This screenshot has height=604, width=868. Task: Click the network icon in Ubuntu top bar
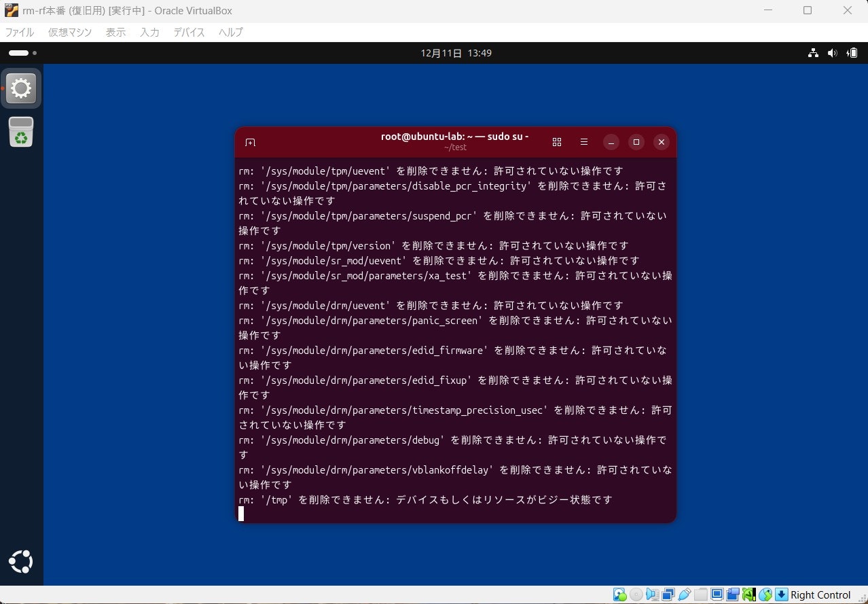(x=813, y=53)
